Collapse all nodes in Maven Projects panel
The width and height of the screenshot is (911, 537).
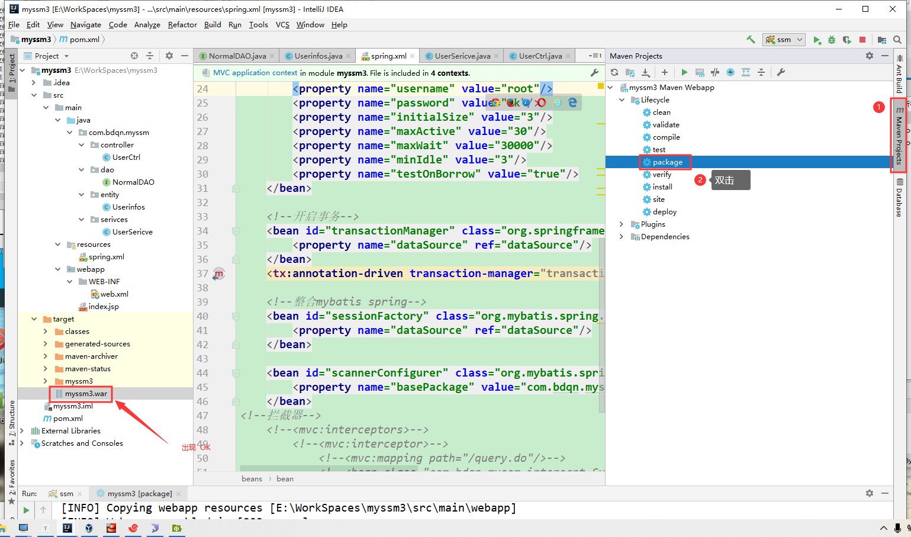(761, 72)
